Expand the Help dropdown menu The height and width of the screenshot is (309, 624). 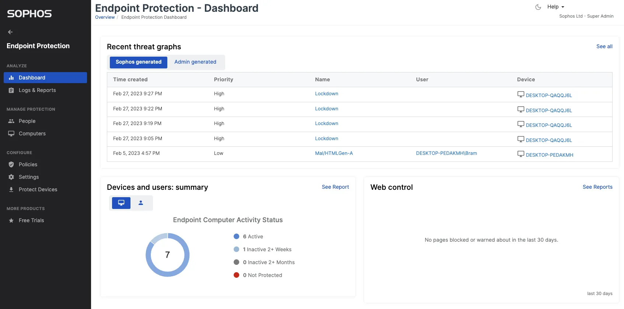pyautogui.click(x=556, y=7)
